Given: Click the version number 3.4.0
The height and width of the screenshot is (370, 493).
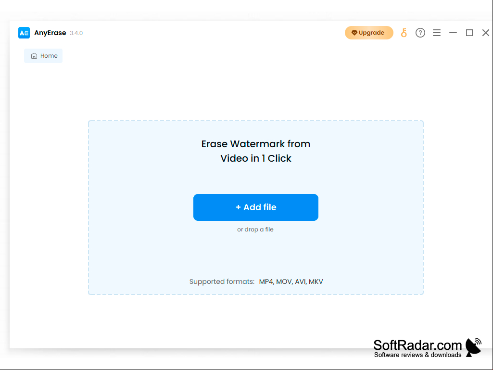Looking at the screenshot, I should 76,33.
